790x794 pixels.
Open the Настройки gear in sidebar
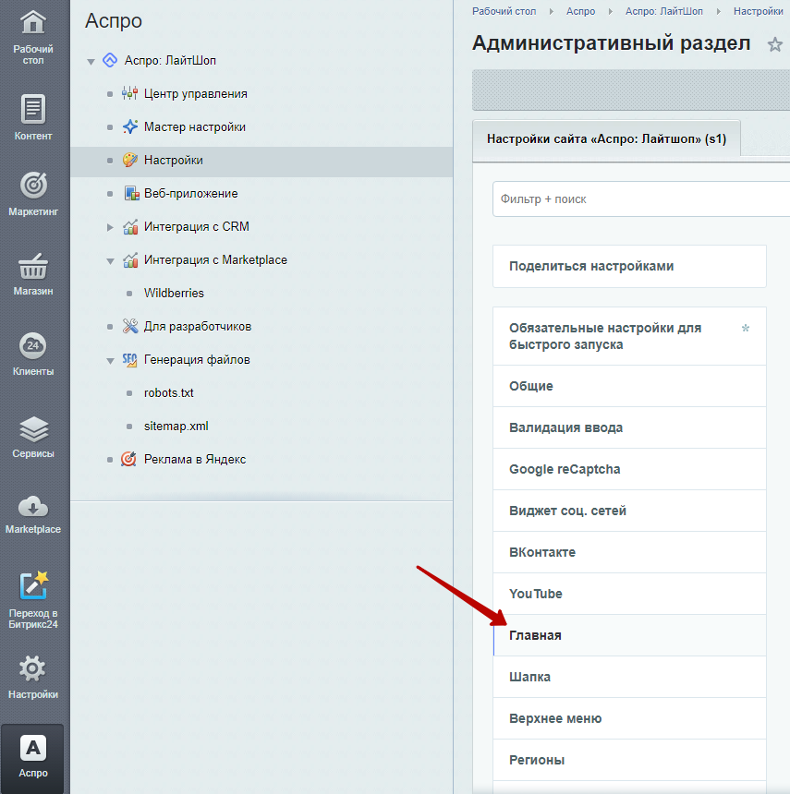33,677
